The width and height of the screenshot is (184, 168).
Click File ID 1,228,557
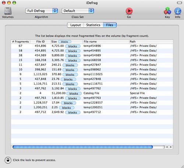[x=40, y=103]
